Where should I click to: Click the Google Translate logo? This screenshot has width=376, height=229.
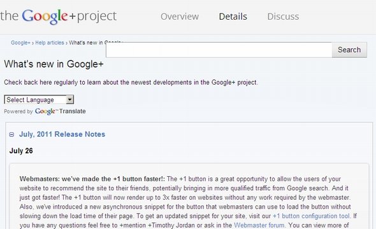60,111
